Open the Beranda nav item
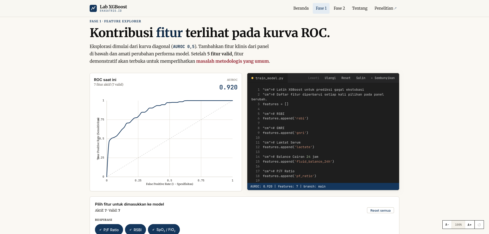 tap(301, 8)
